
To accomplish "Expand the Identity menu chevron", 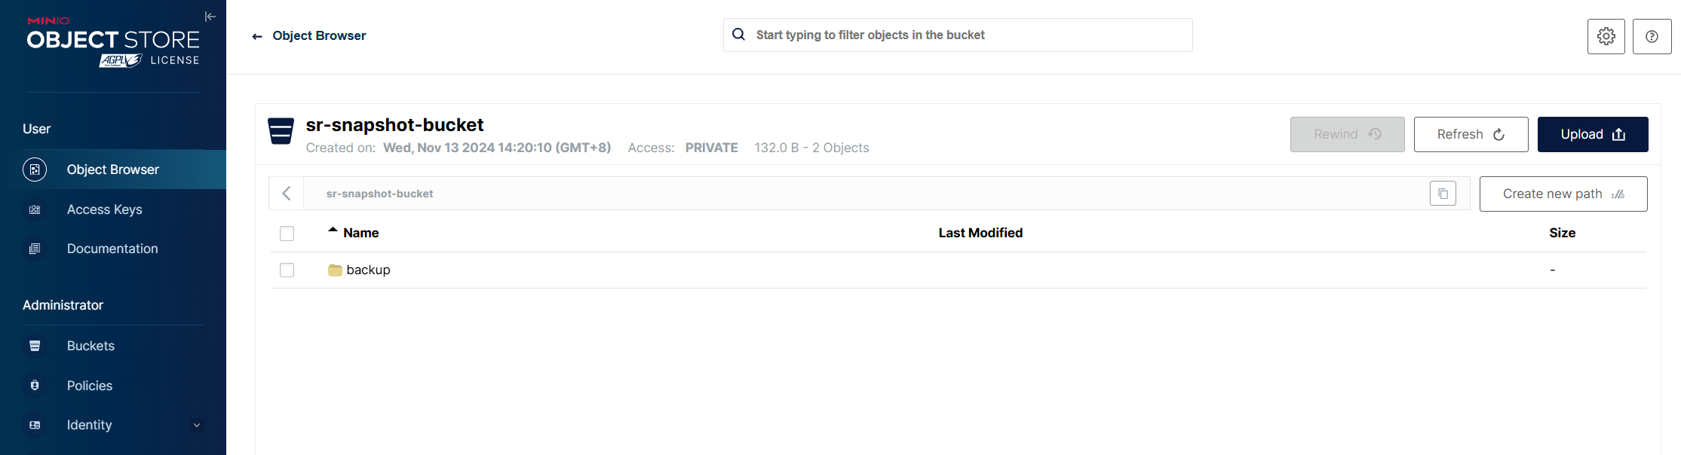I will (x=197, y=425).
